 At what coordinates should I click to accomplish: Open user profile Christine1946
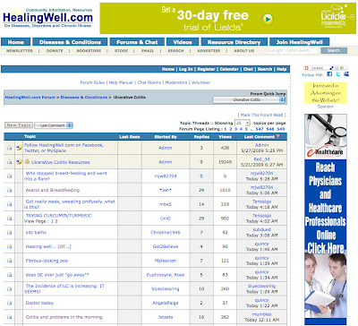pyautogui.click(x=166, y=232)
